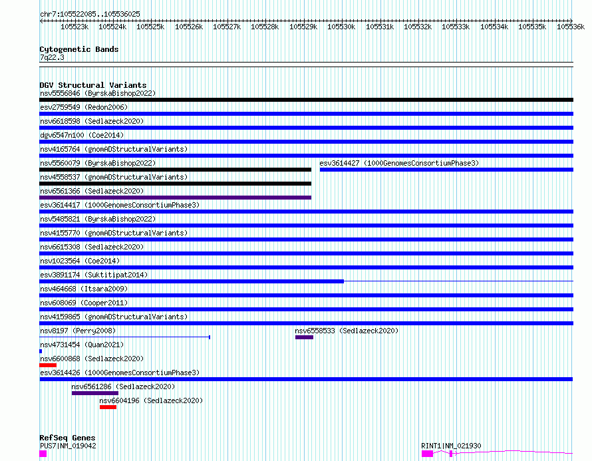Open the esv3614427 (1000GenomesConsortiumPhase3) label

398,163
